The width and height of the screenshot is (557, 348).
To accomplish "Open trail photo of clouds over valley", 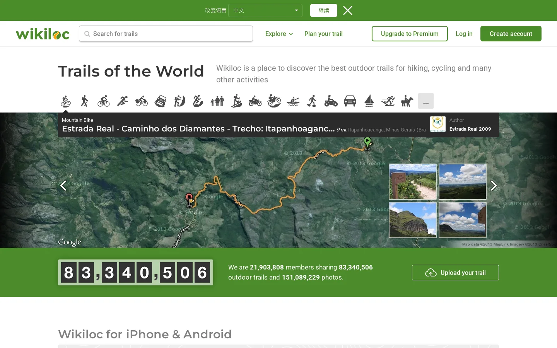I will 463,182.
